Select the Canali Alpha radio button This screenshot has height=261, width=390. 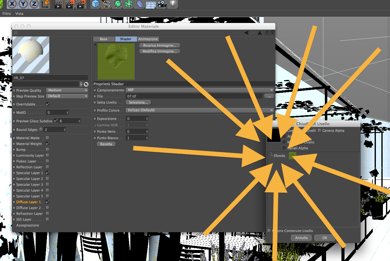coord(284,148)
